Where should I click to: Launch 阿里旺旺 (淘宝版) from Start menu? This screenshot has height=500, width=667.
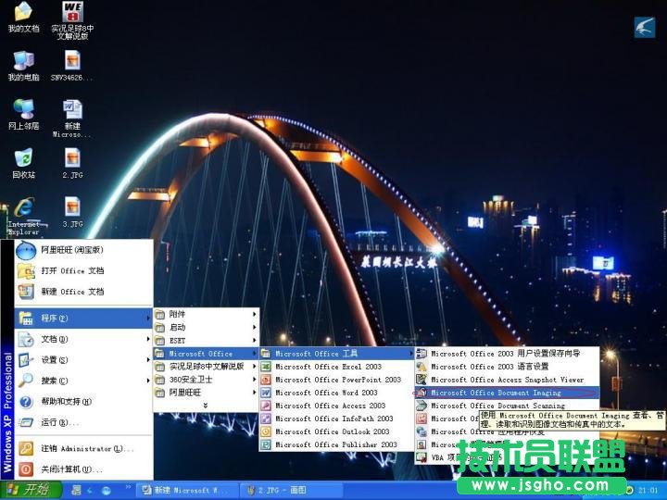(x=83, y=250)
